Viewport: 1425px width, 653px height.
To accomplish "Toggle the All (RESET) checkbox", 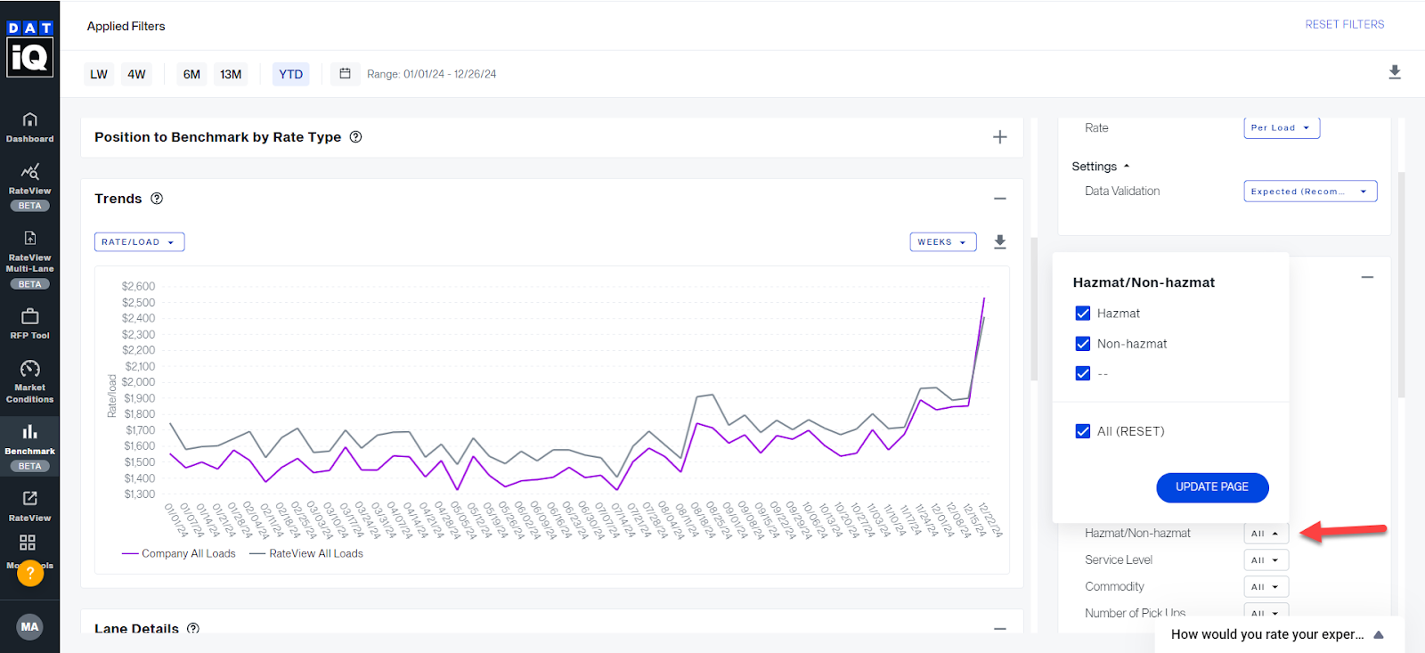I will (x=1083, y=431).
